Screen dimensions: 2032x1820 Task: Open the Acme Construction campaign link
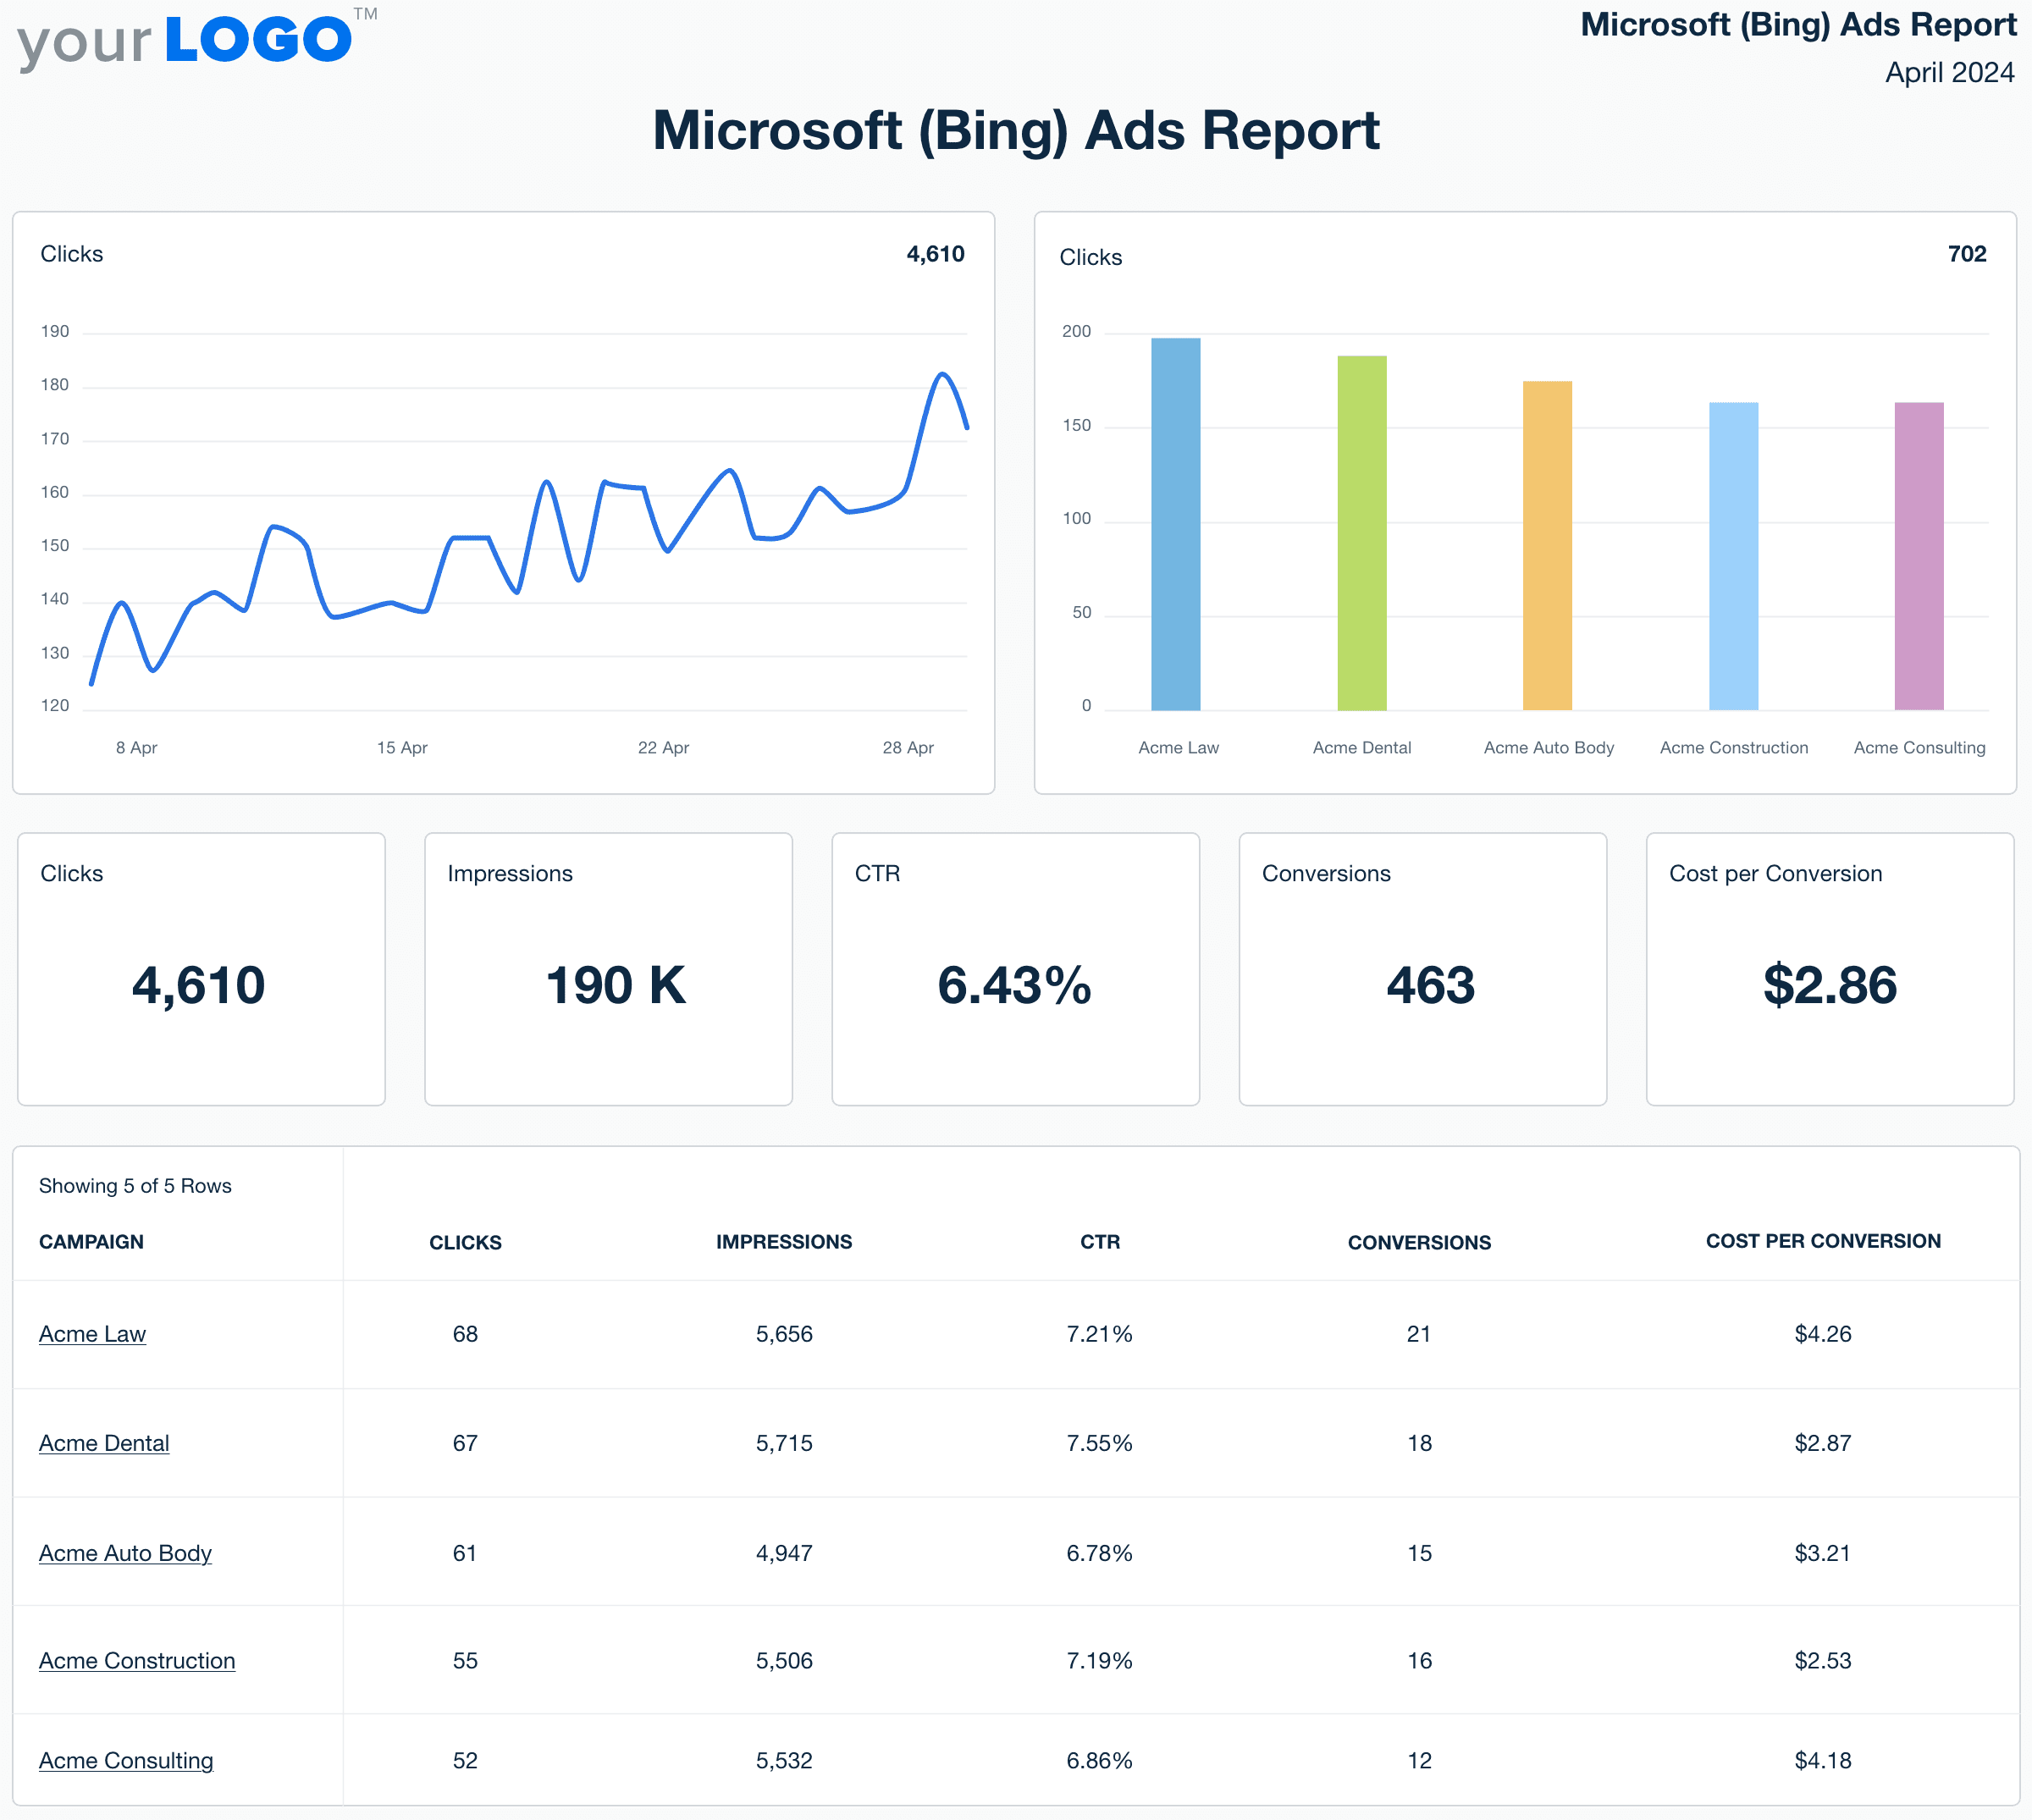click(x=137, y=1661)
